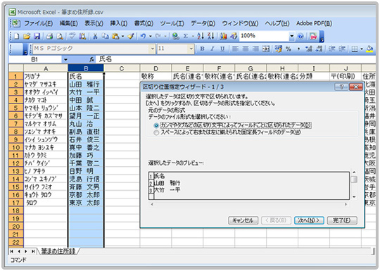This screenshot has width=380, height=271.
Task: Open the Drawing toolbar icon
Action: click(x=234, y=37)
